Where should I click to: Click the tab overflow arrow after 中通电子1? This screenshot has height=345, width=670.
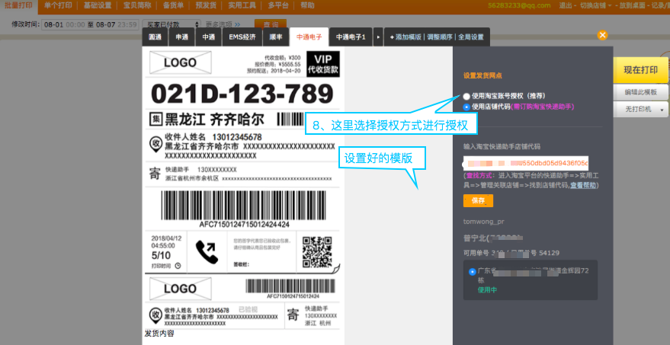coord(379,37)
